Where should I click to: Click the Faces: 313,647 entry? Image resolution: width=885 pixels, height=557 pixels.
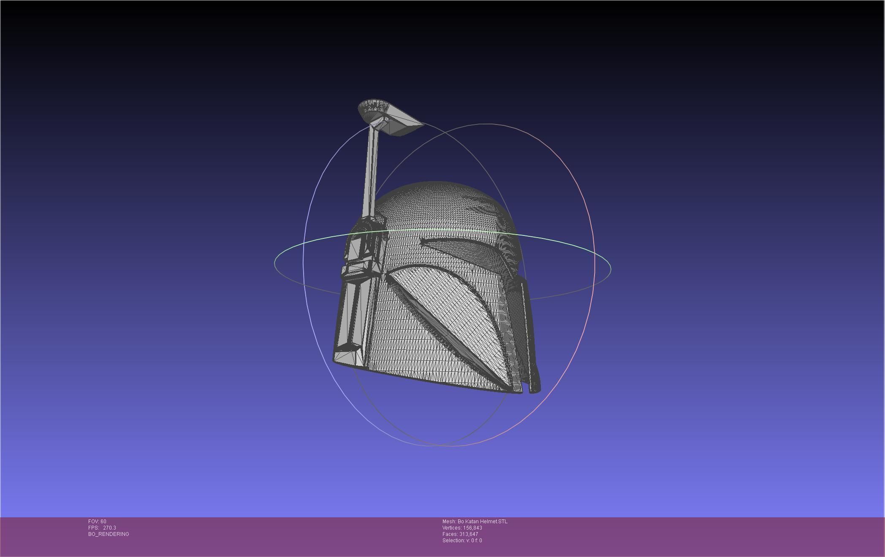pyautogui.click(x=460, y=534)
